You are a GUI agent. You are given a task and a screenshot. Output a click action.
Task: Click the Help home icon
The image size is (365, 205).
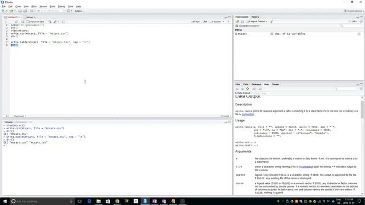pos(248,89)
